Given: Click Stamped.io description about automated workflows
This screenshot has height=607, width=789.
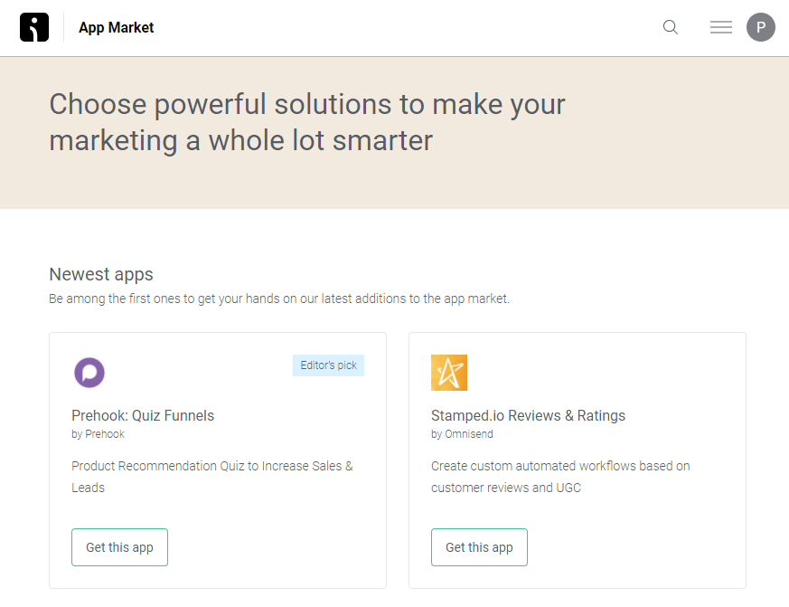Looking at the screenshot, I should pos(560,477).
